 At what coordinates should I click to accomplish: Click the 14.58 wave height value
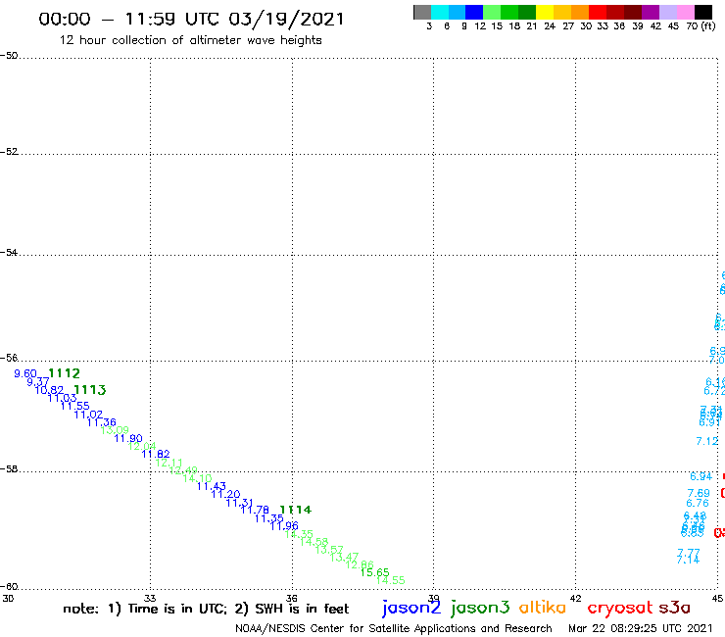click(x=314, y=542)
